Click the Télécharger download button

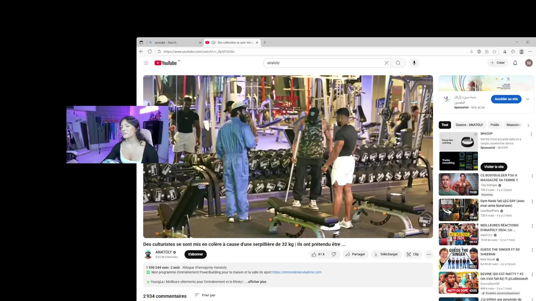coord(386,254)
